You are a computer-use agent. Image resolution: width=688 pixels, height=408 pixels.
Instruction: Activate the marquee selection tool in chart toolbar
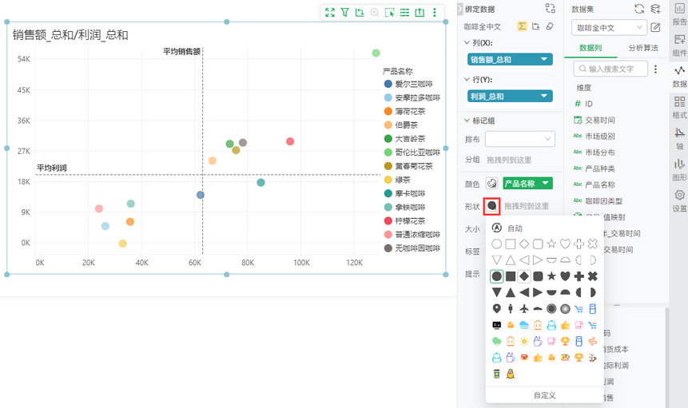click(390, 12)
